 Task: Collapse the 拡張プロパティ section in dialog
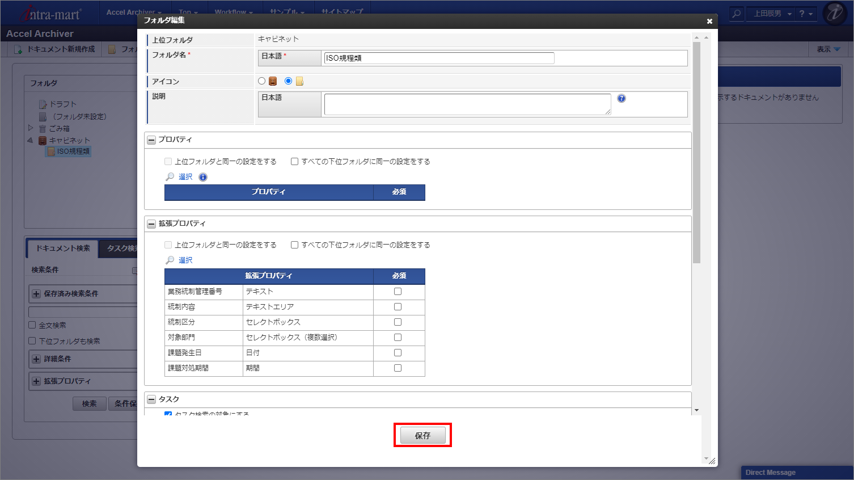[151, 224]
